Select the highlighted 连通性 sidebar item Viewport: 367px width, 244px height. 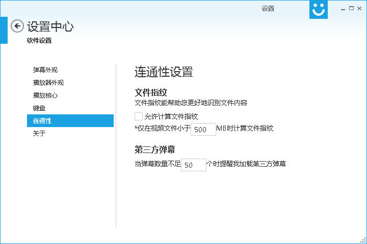[70, 121]
